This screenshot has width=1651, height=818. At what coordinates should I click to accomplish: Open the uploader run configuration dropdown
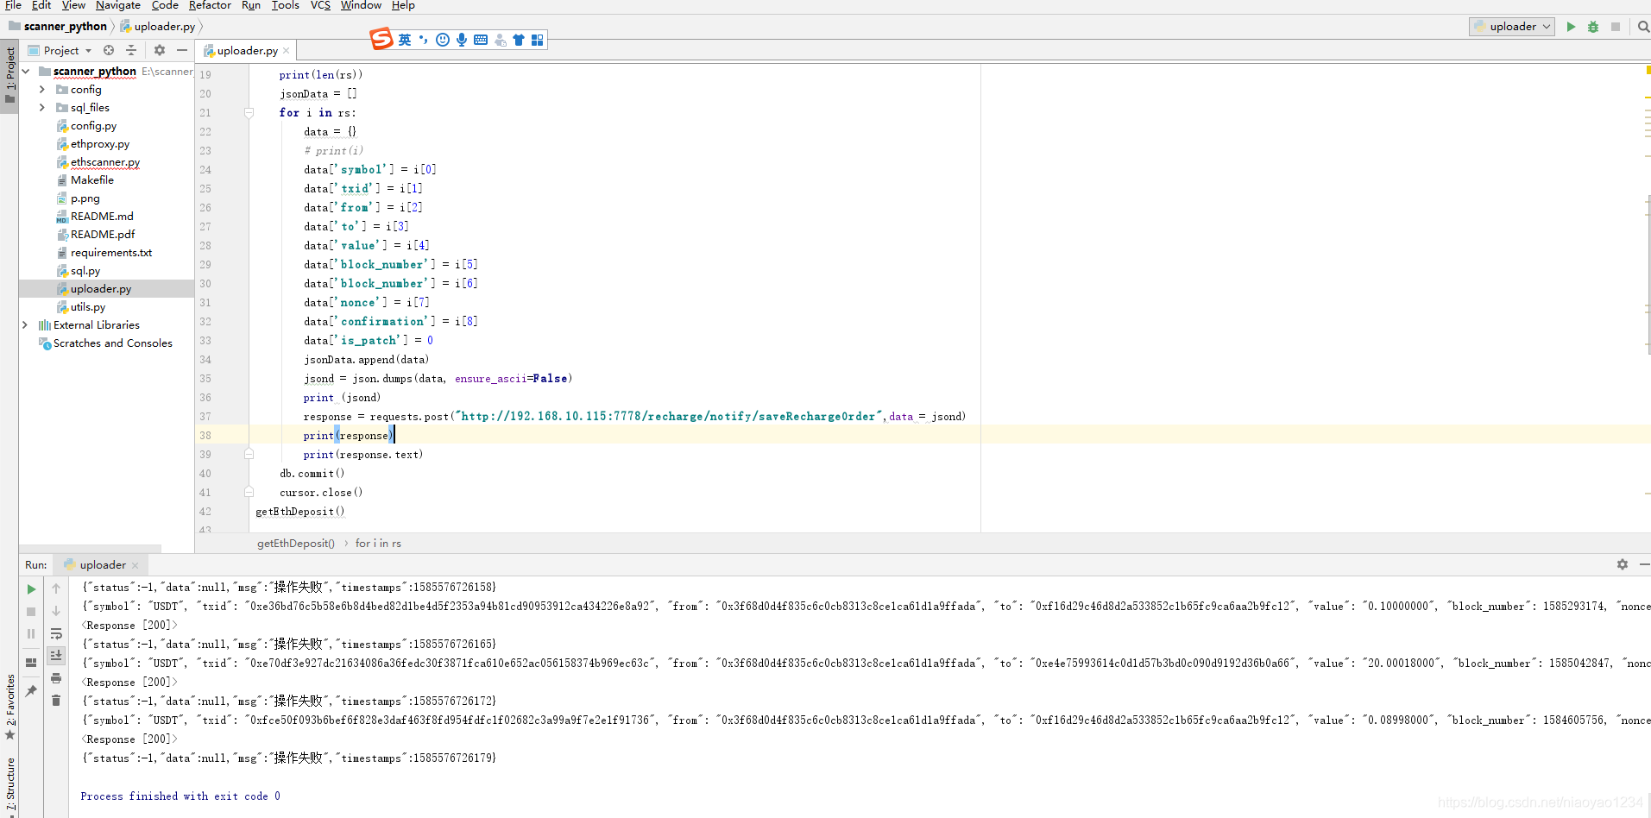tap(1512, 27)
